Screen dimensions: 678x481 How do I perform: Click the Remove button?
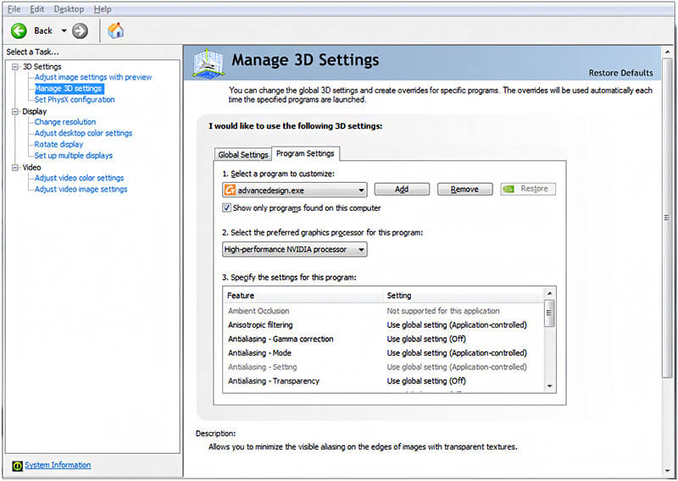464,190
